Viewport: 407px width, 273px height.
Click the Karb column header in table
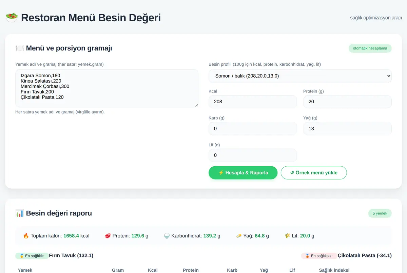[x=232, y=270]
